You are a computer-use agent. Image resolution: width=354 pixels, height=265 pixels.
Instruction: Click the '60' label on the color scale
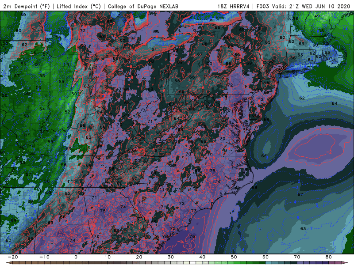[265, 257]
